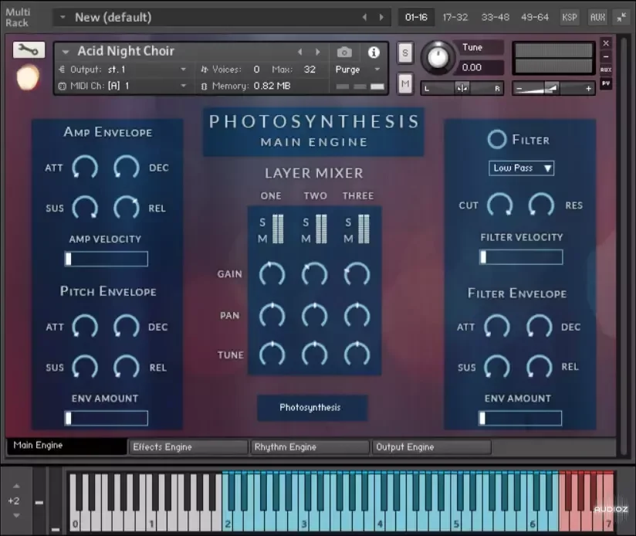This screenshot has height=536, width=636.
Task: Solo layer THREE in Layer Mixer
Action: [x=348, y=222]
